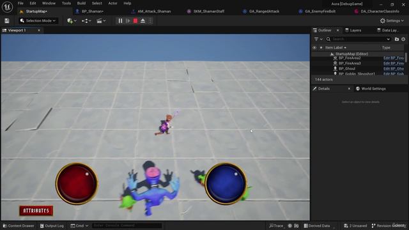This screenshot has width=409, height=230.
Task: Select the Outliner tab
Action: [325, 30]
